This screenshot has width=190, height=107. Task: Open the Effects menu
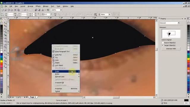[x=38, y=6]
